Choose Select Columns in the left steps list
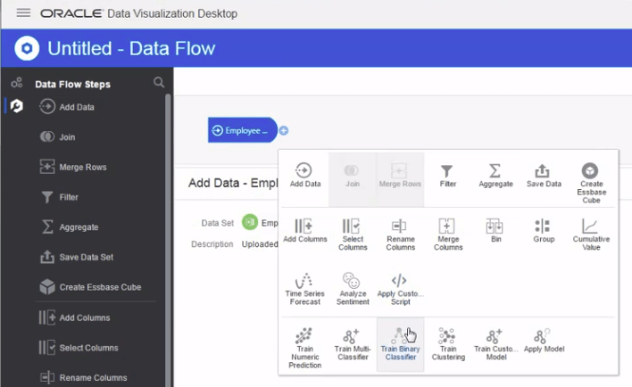The image size is (632, 387). coord(79,348)
